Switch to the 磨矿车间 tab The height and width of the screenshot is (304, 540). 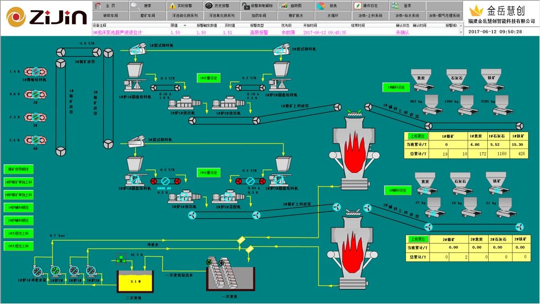tap(147, 16)
